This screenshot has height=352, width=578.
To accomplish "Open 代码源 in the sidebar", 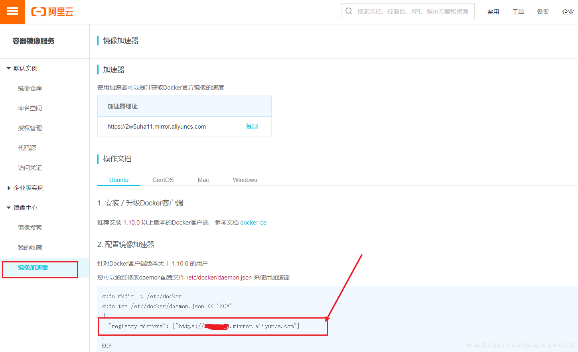I will 27,148.
